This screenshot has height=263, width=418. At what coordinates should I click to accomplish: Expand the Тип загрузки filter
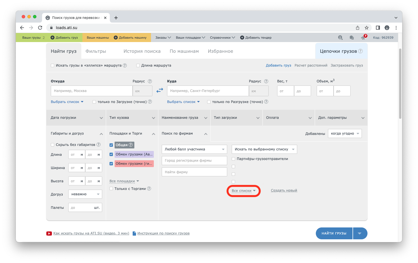pyautogui.click(x=237, y=118)
